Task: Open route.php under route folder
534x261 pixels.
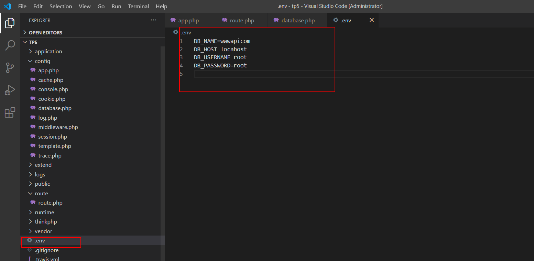Action: 90,203
